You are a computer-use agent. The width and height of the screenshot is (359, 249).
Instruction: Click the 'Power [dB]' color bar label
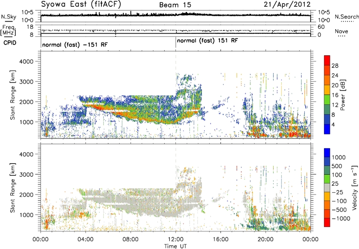[x=343, y=95]
